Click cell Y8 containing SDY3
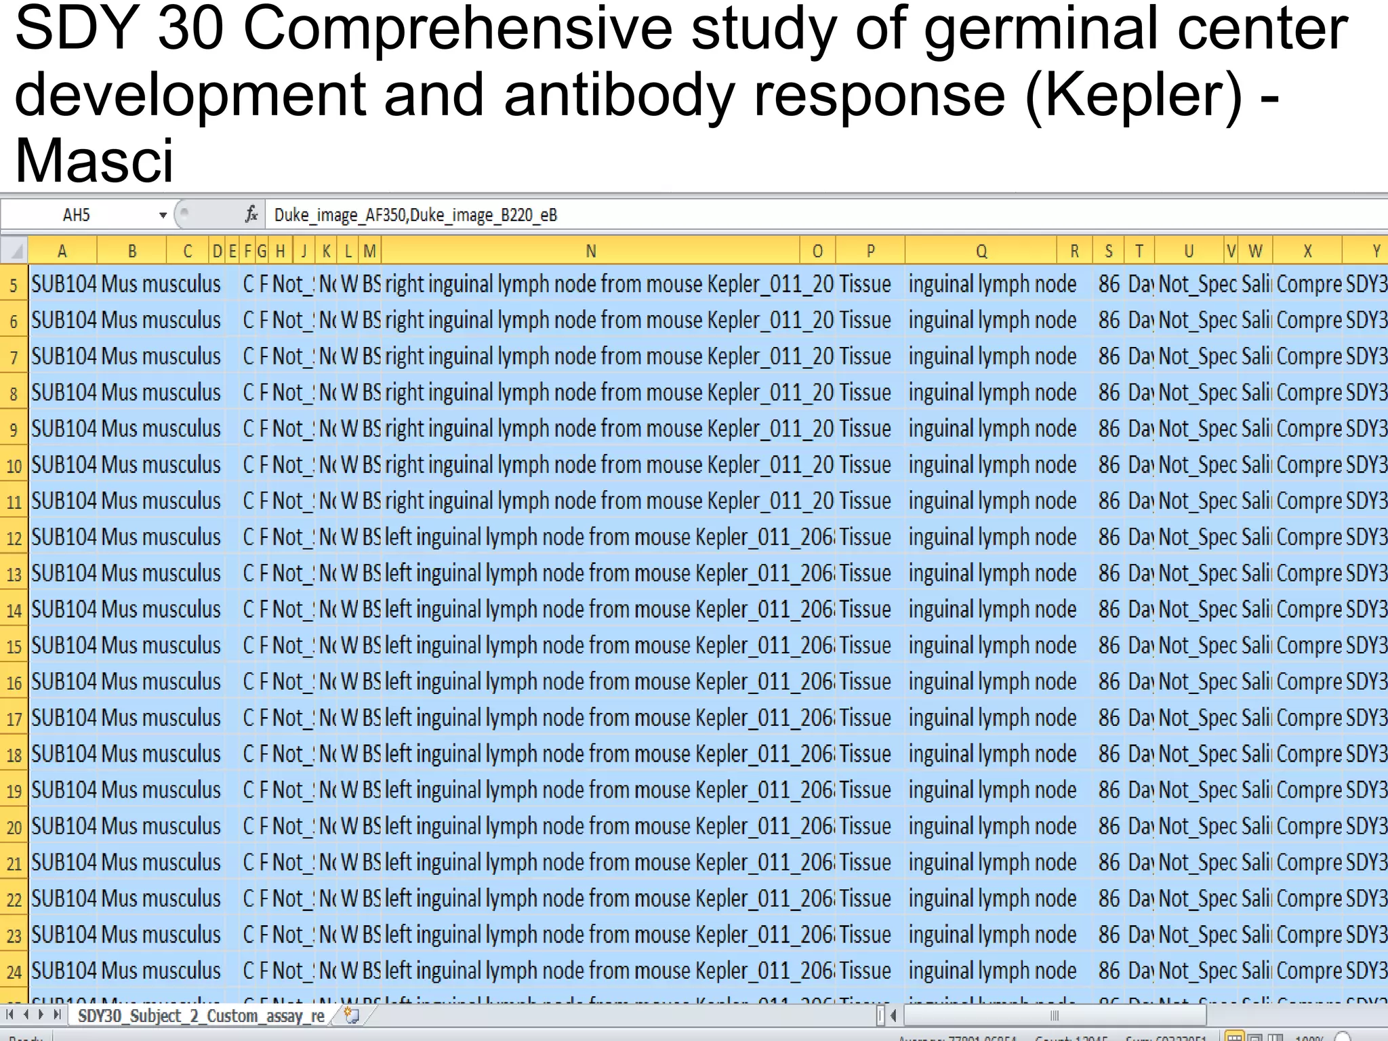The height and width of the screenshot is (1041, 1388). 1366,392
